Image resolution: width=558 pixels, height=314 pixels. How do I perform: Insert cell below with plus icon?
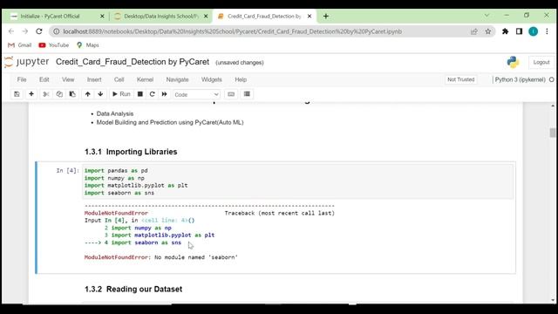tap(31, 94)
